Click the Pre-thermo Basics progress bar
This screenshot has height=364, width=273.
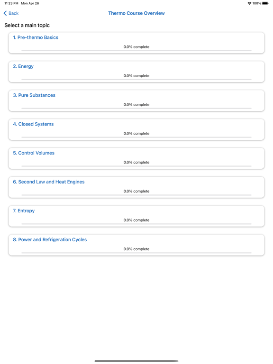[136, 50]
